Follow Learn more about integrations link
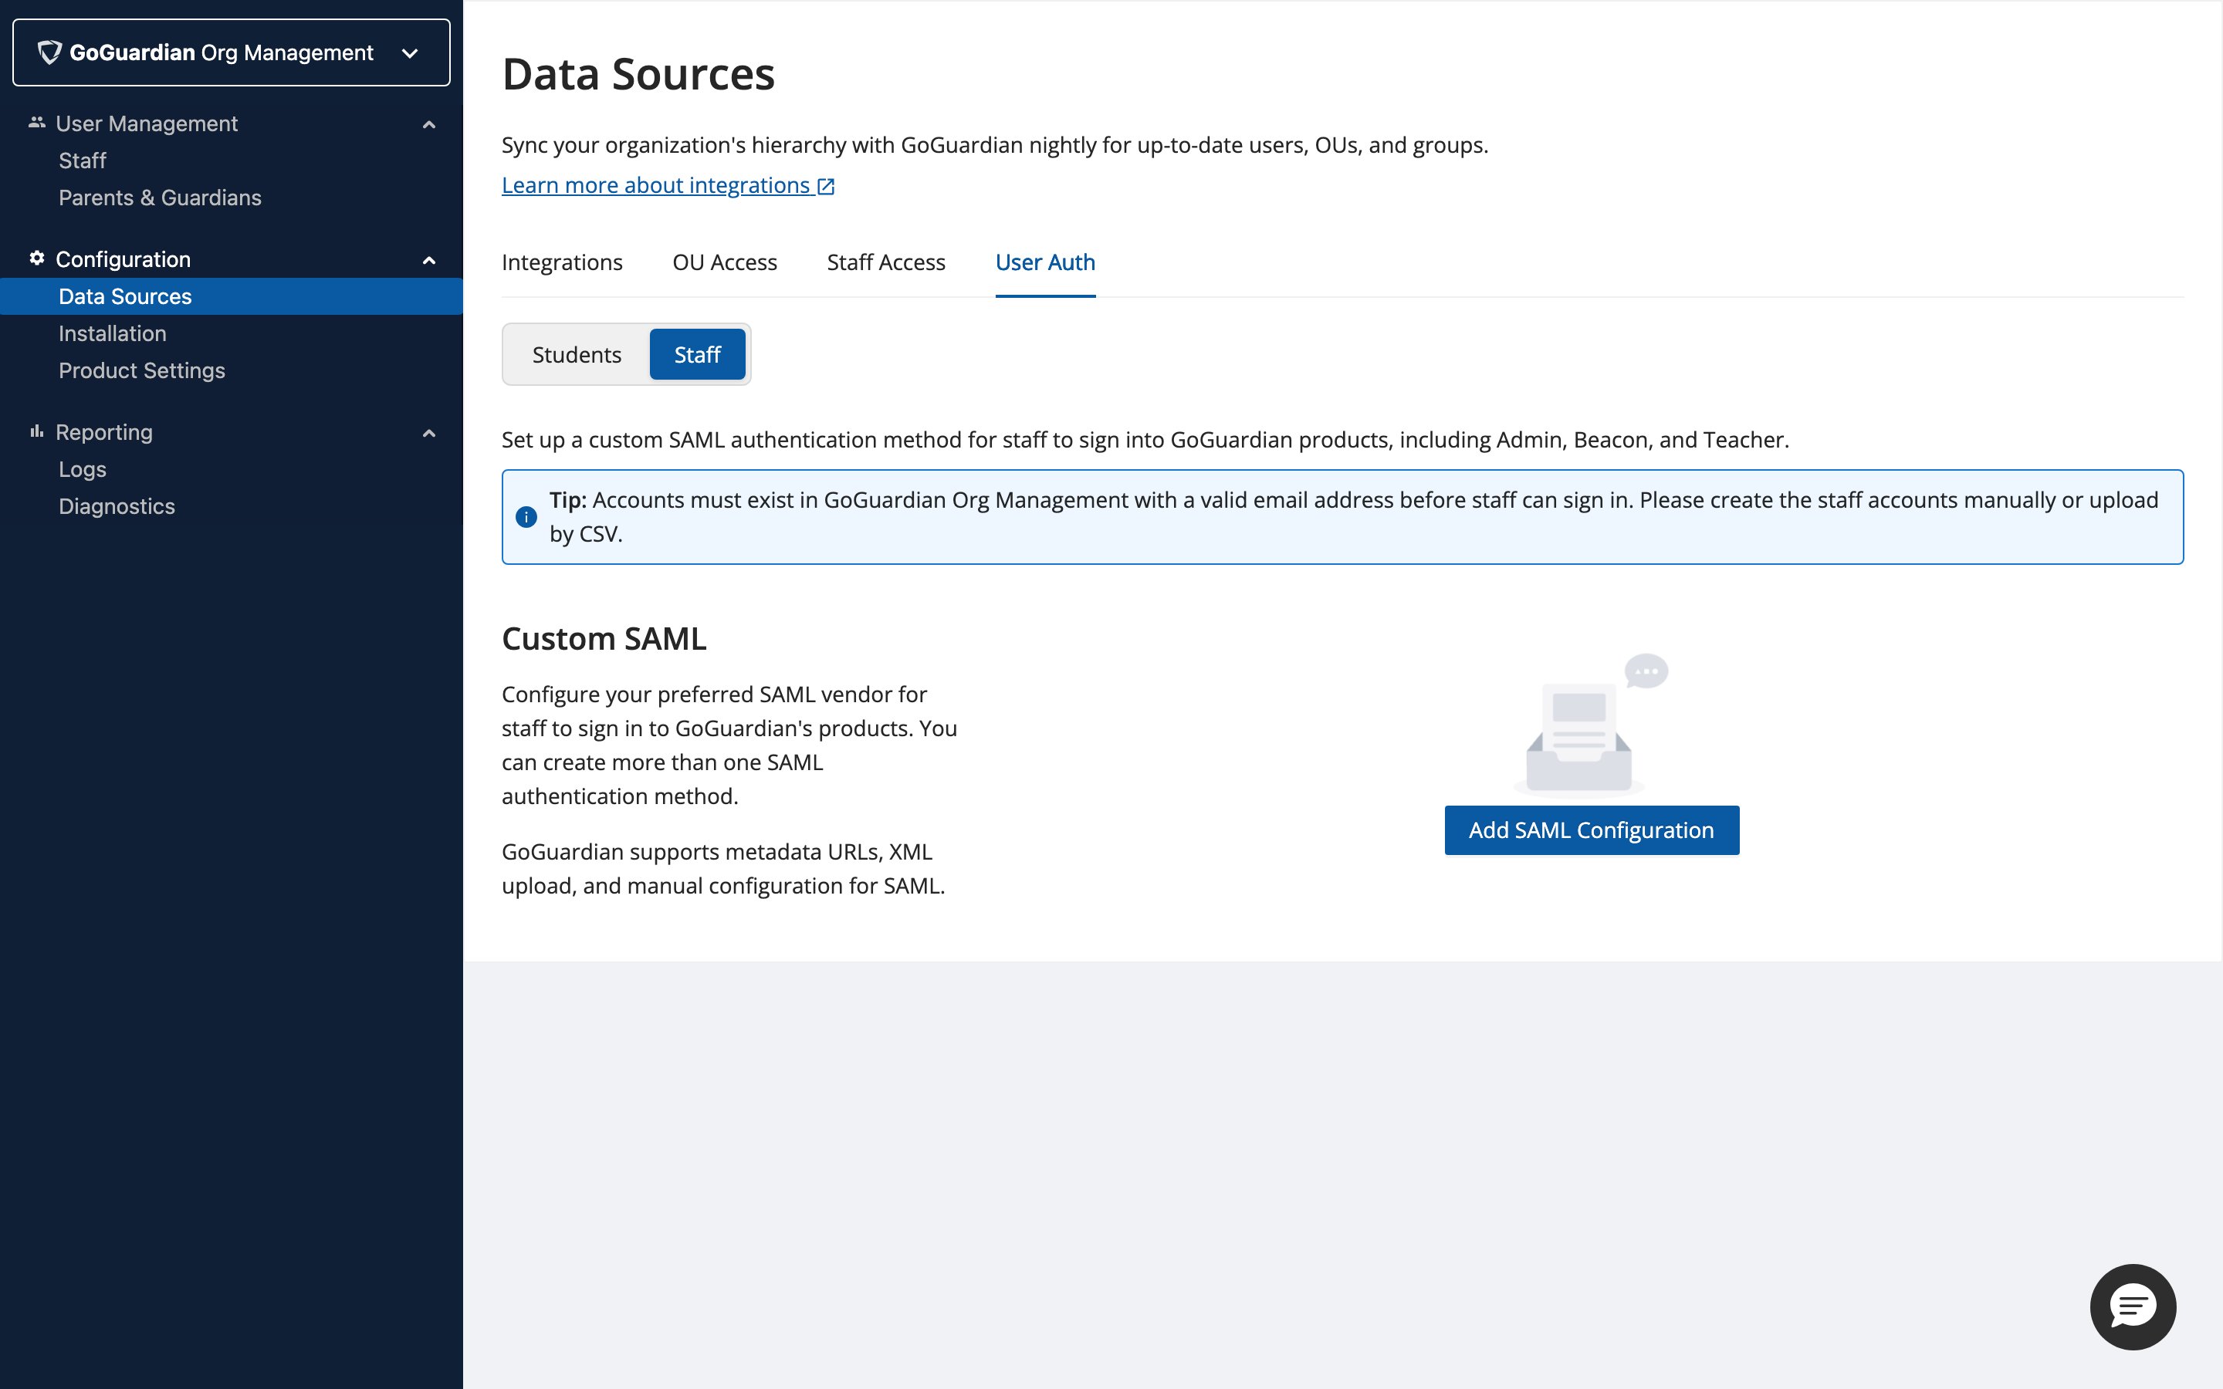This screenshot has width=2223, height=1389. click(668, 185)
